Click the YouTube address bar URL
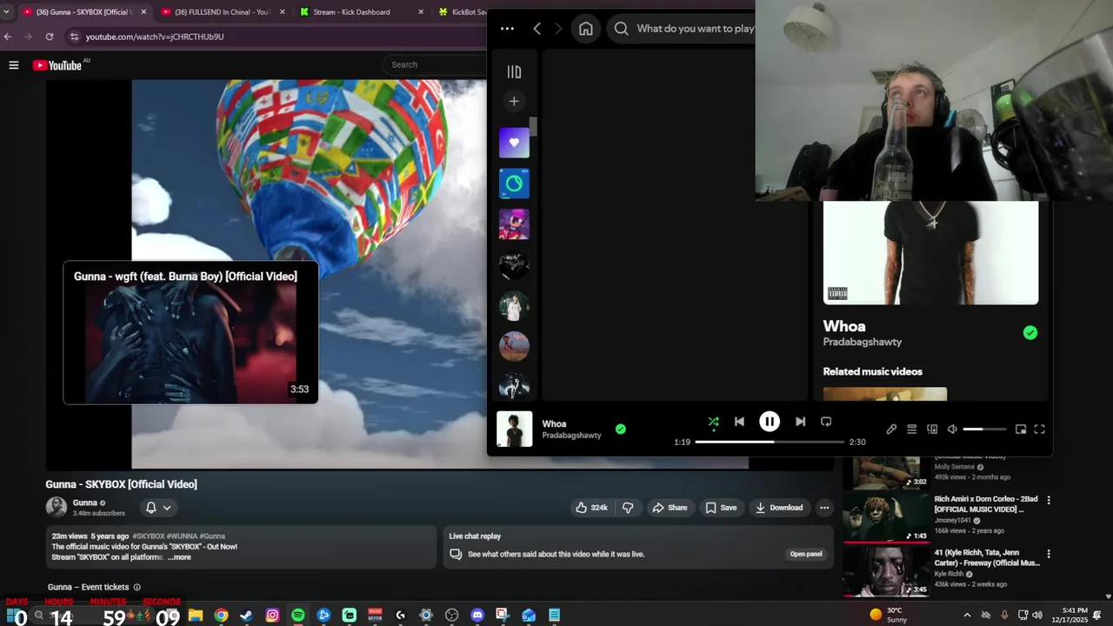 (155, 37)
